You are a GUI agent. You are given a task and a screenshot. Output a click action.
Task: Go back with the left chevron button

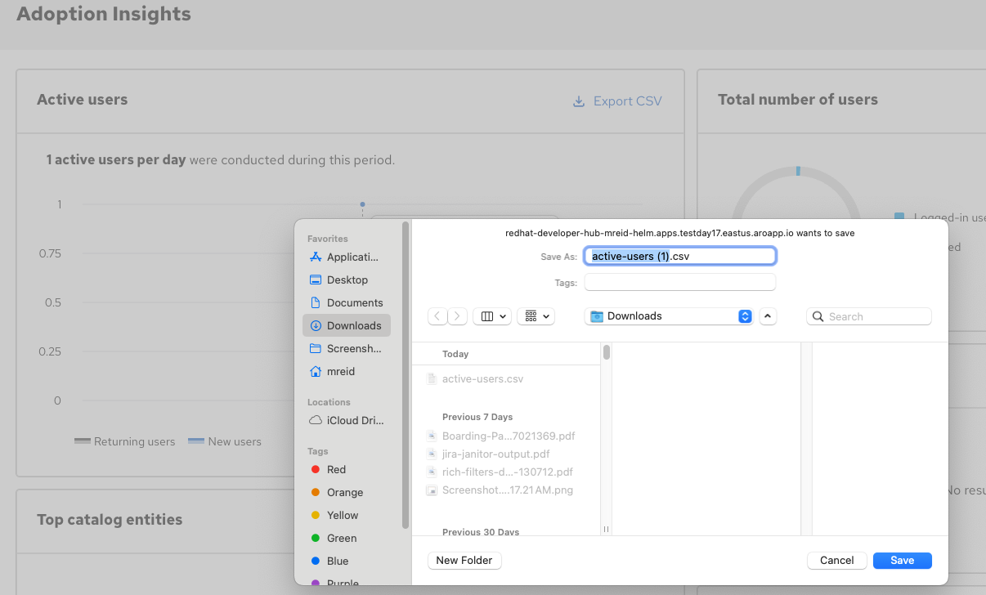(x=437, y=316)
